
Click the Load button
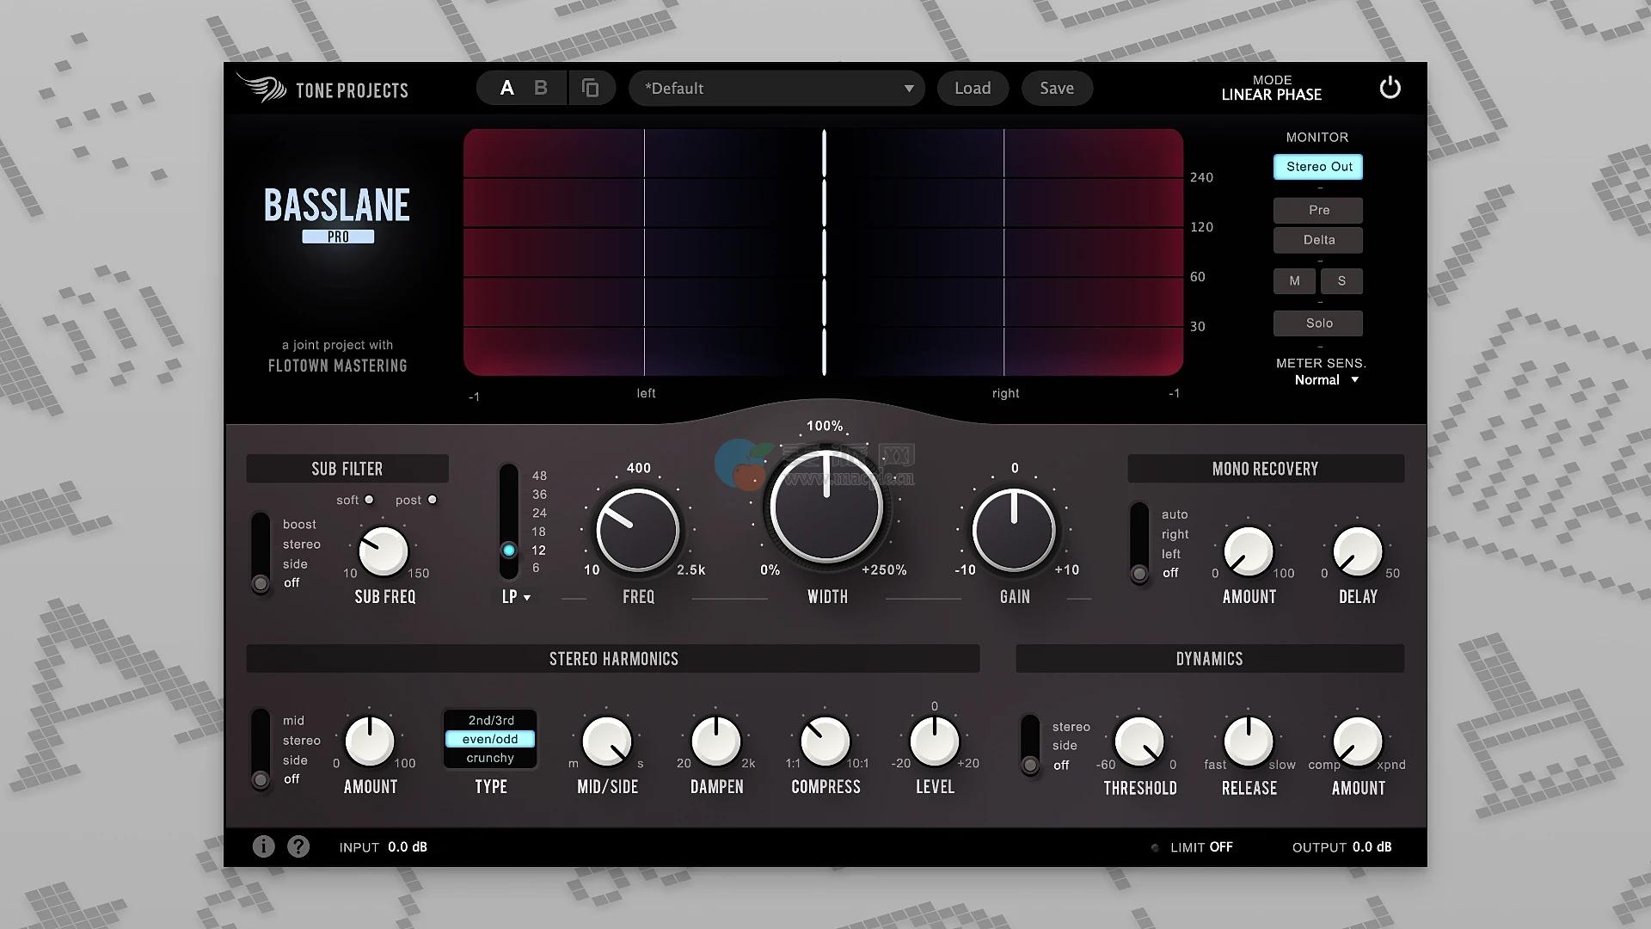[x=972, y=88]
